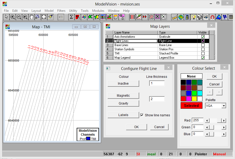235x159 pixels.
Task: Open the Model menu
Action: [x=49, y=11]
